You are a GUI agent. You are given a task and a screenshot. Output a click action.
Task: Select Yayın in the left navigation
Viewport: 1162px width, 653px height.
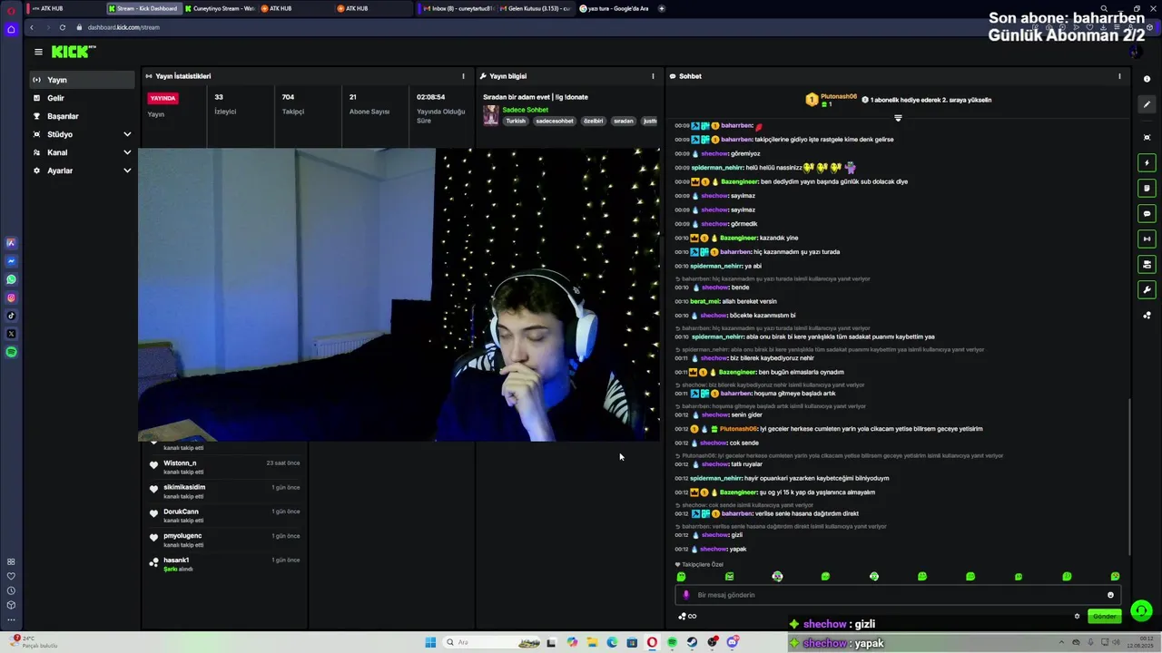coord(82,80)
